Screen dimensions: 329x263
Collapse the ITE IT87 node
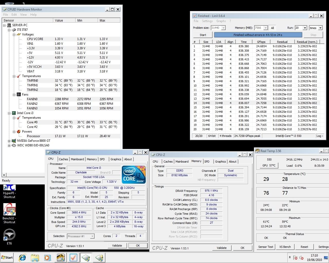coord(9,30)
